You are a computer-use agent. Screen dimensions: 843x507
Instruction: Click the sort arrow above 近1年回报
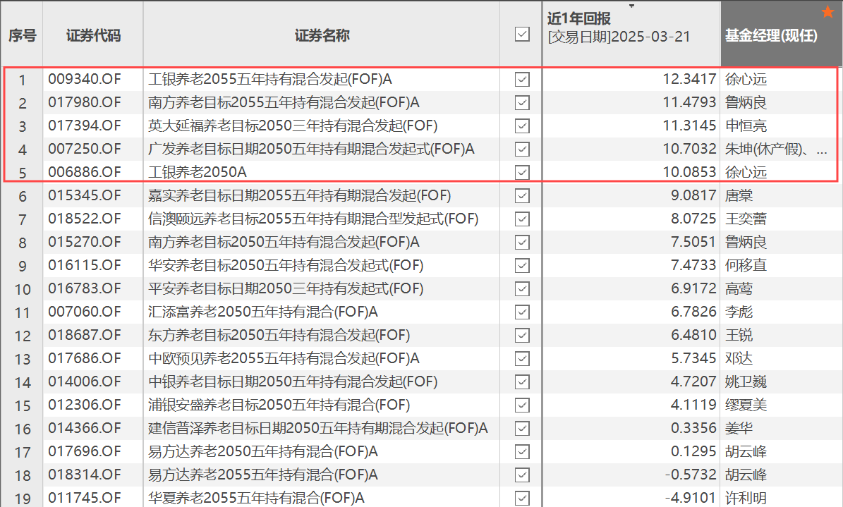631,6
